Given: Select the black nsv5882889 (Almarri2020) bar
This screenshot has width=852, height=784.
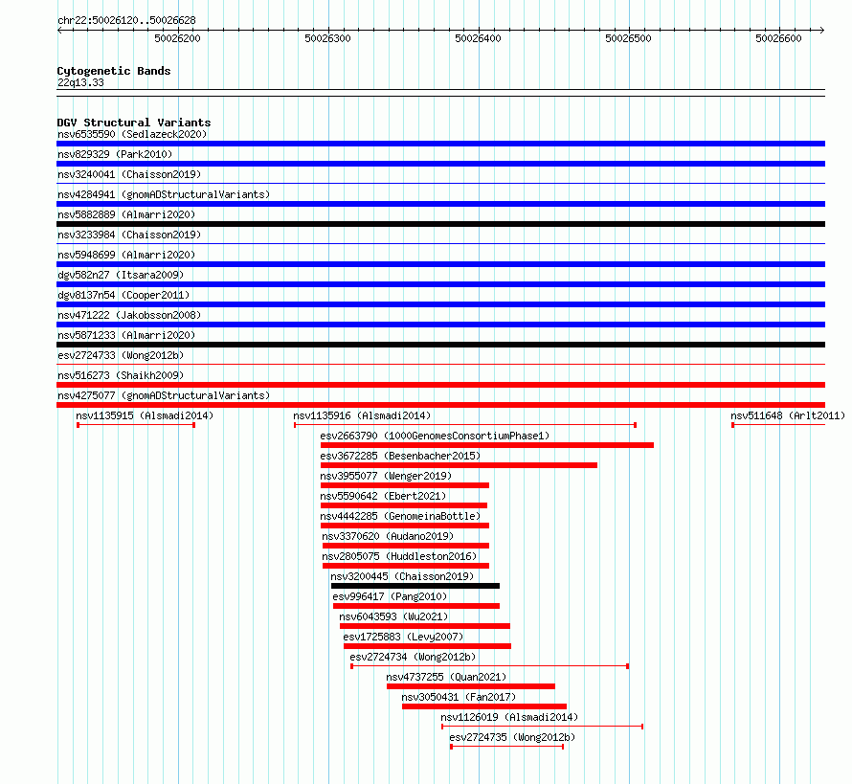Looking at the screenshot, I should (440, 224).
